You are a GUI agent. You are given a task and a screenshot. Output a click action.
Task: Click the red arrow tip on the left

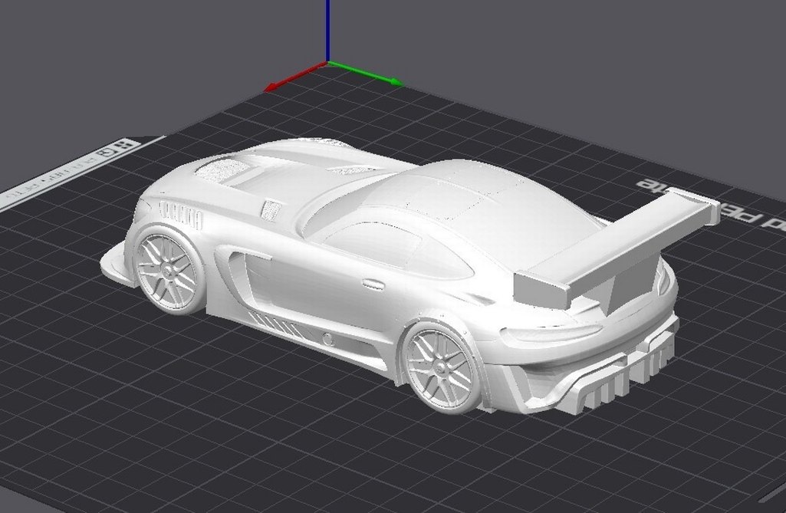[x=268, y=87]
